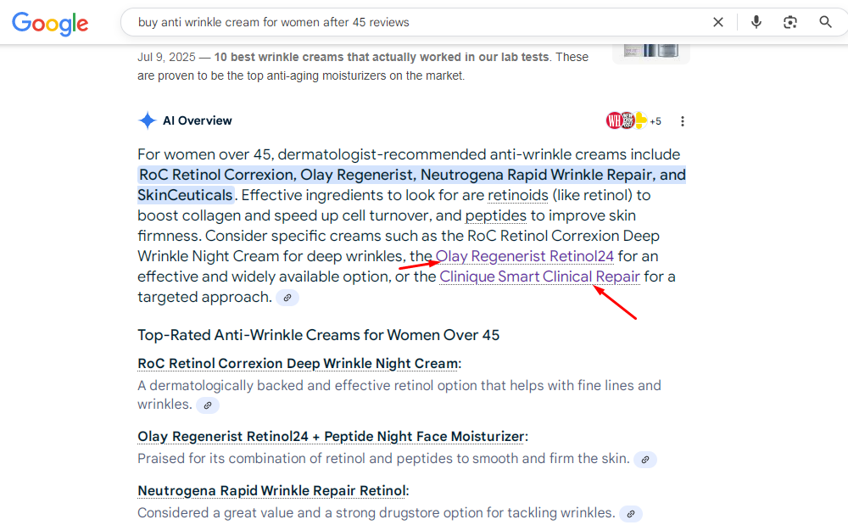
Task: Show the +5 AI Overview sources
Action: click(656, 121)
